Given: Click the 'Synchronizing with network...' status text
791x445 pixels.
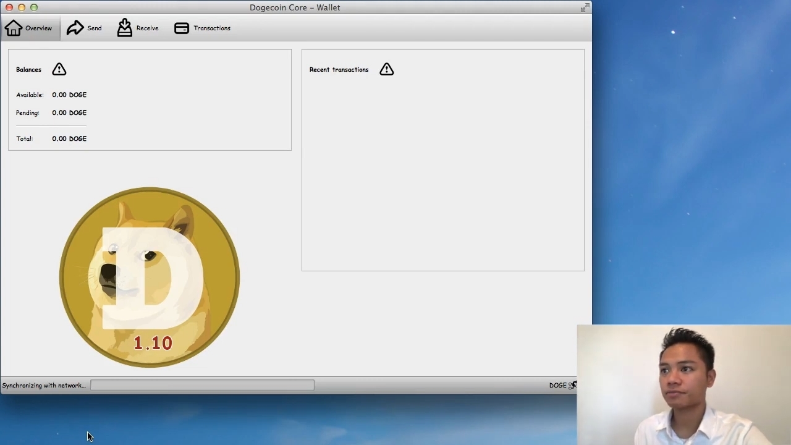Looking at the screenshot, I should click(x=44, y=385).
